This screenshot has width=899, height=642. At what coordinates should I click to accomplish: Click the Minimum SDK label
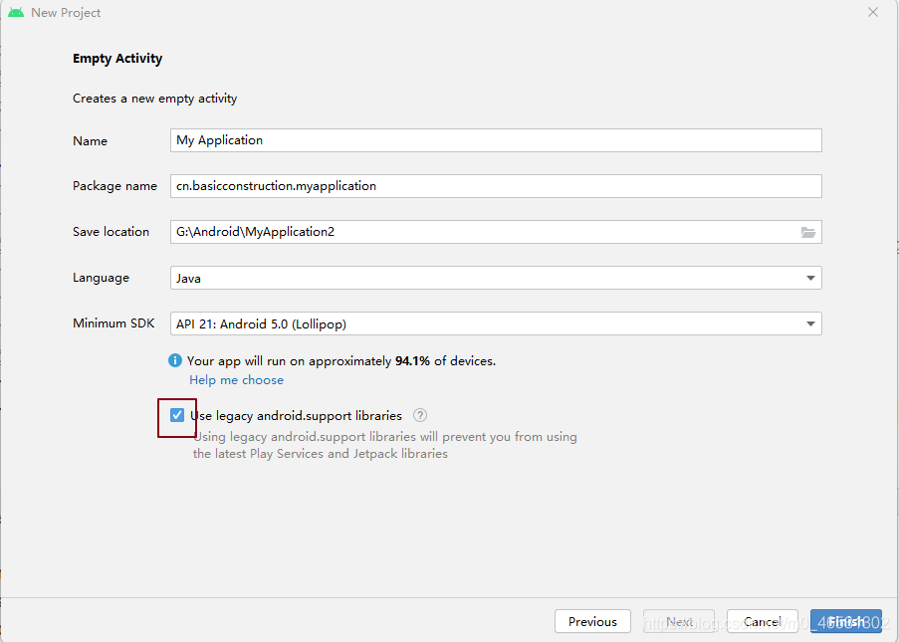(x=113, y=323)
